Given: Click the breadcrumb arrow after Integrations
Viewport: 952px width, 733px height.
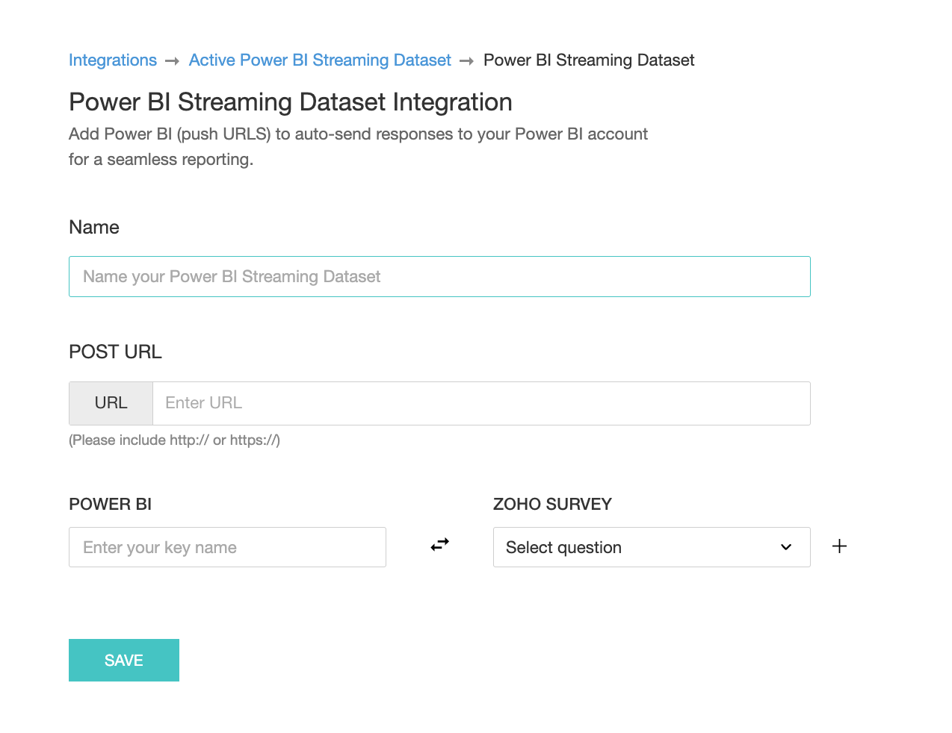Looking at the screenshot, I should 173,61.
